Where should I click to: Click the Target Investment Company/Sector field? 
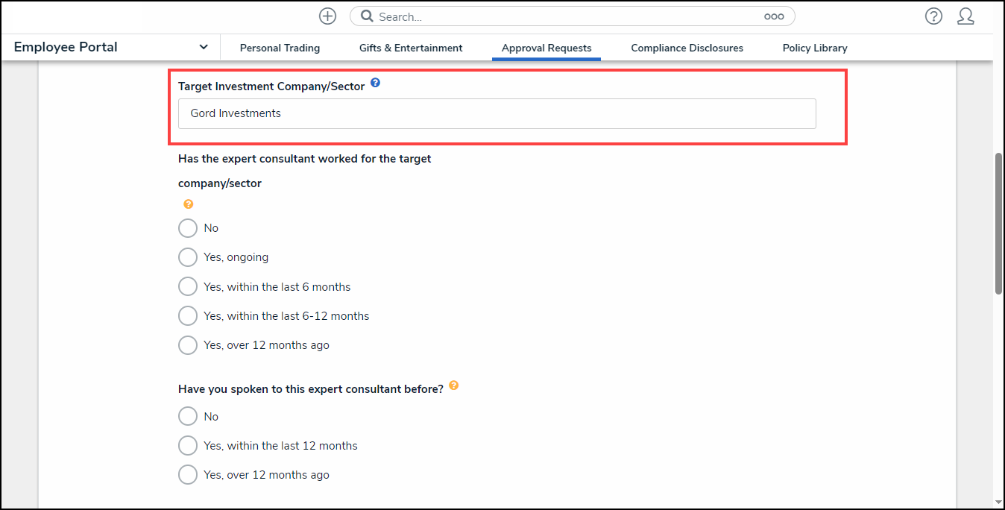[x=497, y=114]
